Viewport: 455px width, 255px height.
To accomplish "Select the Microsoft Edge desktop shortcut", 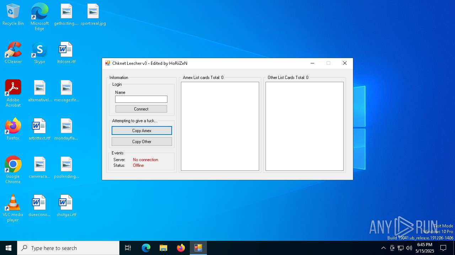I will [x=39, y=17].
